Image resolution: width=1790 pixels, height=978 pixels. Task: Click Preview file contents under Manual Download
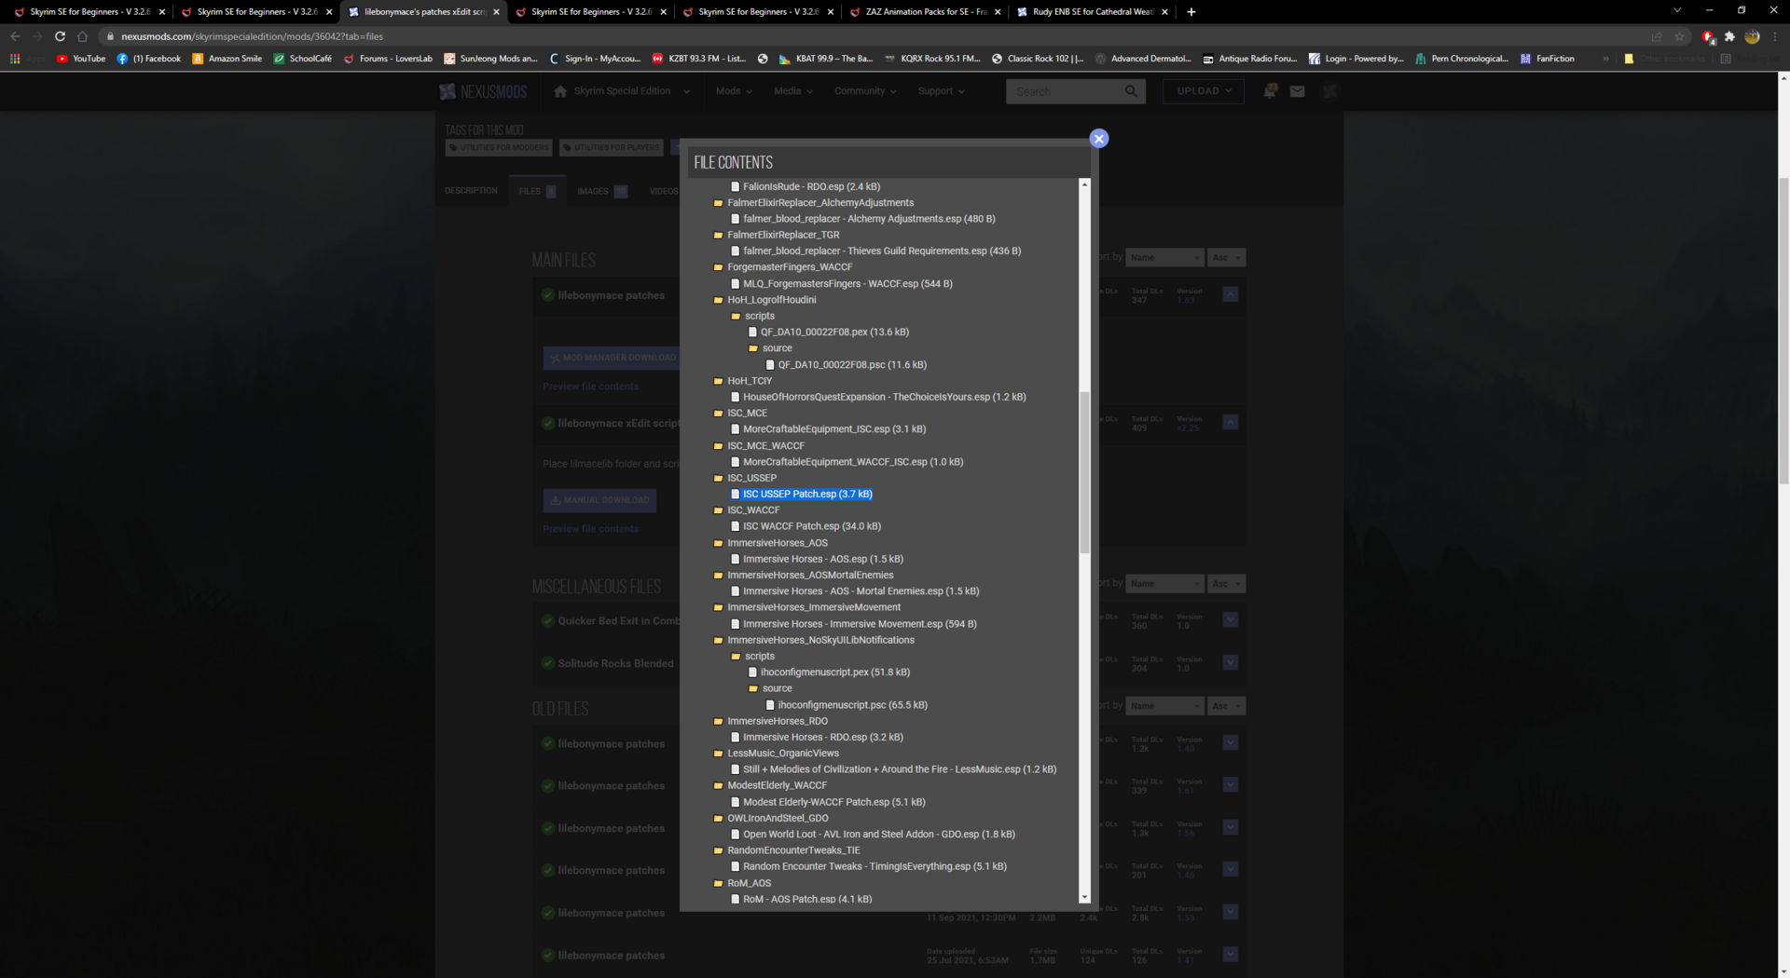590,529
